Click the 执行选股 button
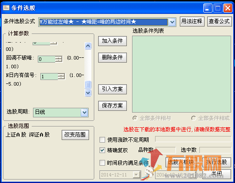This screenshot has height=183, width=235. (x=217, y=162)
